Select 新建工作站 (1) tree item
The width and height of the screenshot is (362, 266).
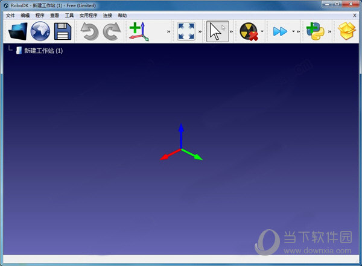click(43, 51)
